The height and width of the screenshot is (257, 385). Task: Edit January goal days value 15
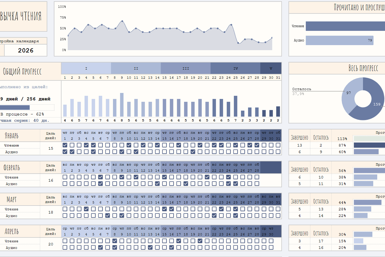point(51,148)
